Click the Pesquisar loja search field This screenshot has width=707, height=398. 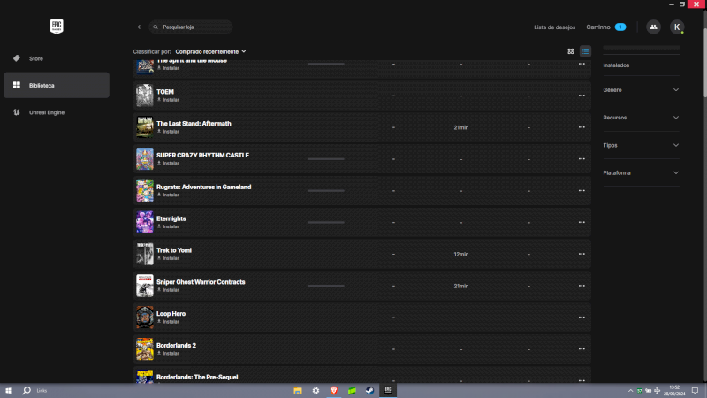click(x=191, y=27)
